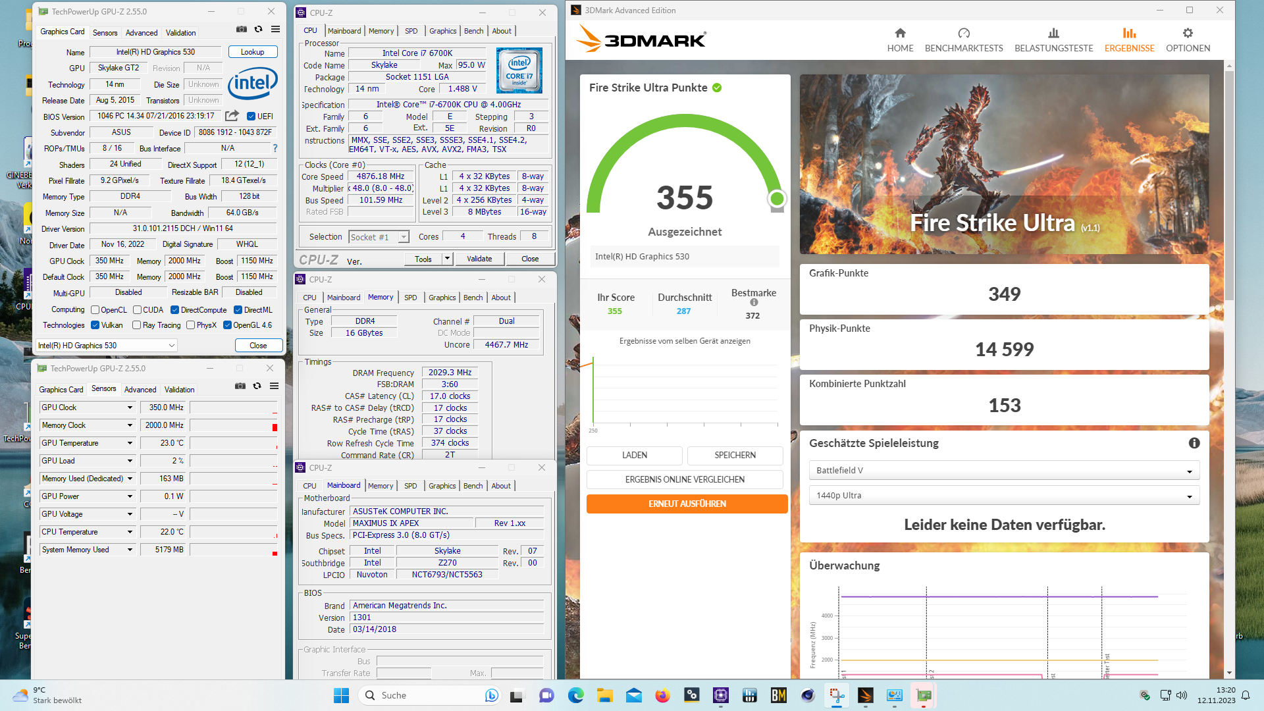Open 3DMark OPTIONEN settings
Image resolution: width=1264 pixels, height=711 pixels.
coord(1188,40)
